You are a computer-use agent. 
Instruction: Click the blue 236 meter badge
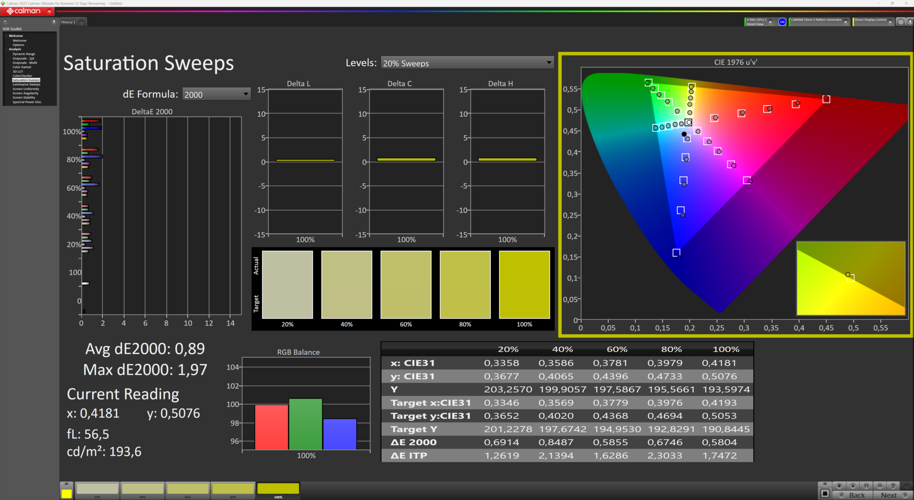[782, 22]
